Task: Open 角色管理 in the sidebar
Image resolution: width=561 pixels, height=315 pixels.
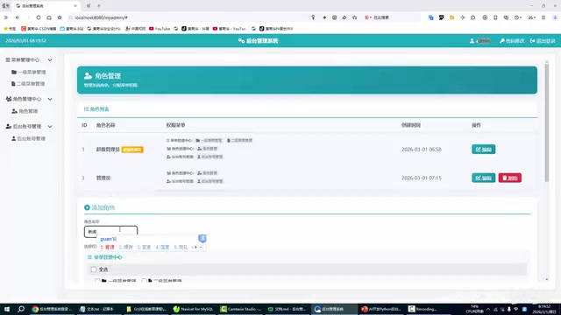Action: point(25,111)
